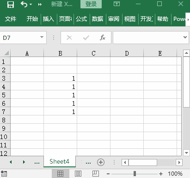190x178 pixels.
Task: Click the Undo arrow icon
Action: click(24, 4)
